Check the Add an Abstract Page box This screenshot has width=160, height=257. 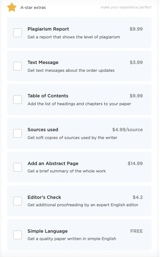(x=18, y=167)
